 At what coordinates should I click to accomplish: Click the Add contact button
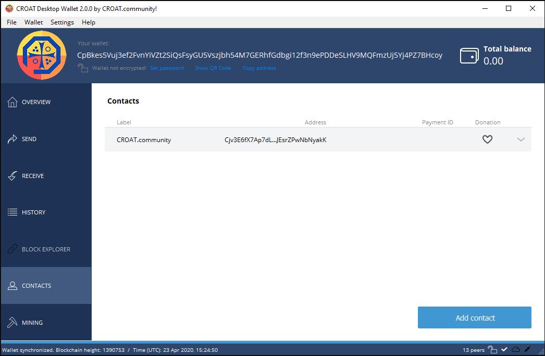475,317
